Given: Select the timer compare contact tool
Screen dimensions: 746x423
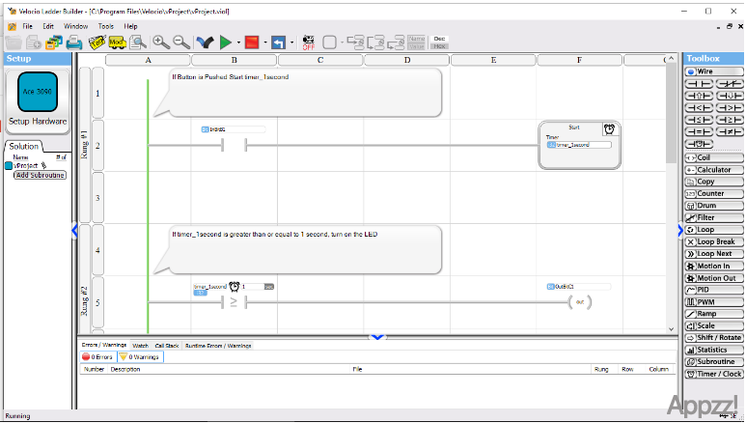Looking at the screenshot, I should coord(699,143).
